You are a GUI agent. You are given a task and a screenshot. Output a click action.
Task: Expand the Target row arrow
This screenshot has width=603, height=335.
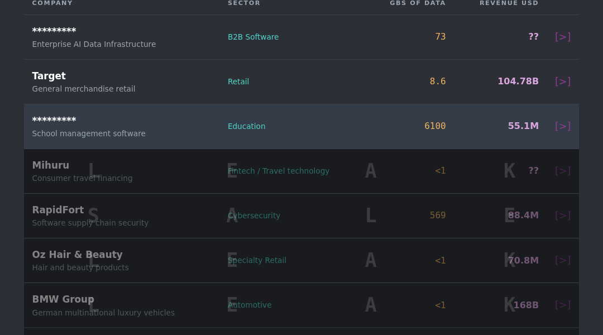pyautogui.click(x=563, y=82)
